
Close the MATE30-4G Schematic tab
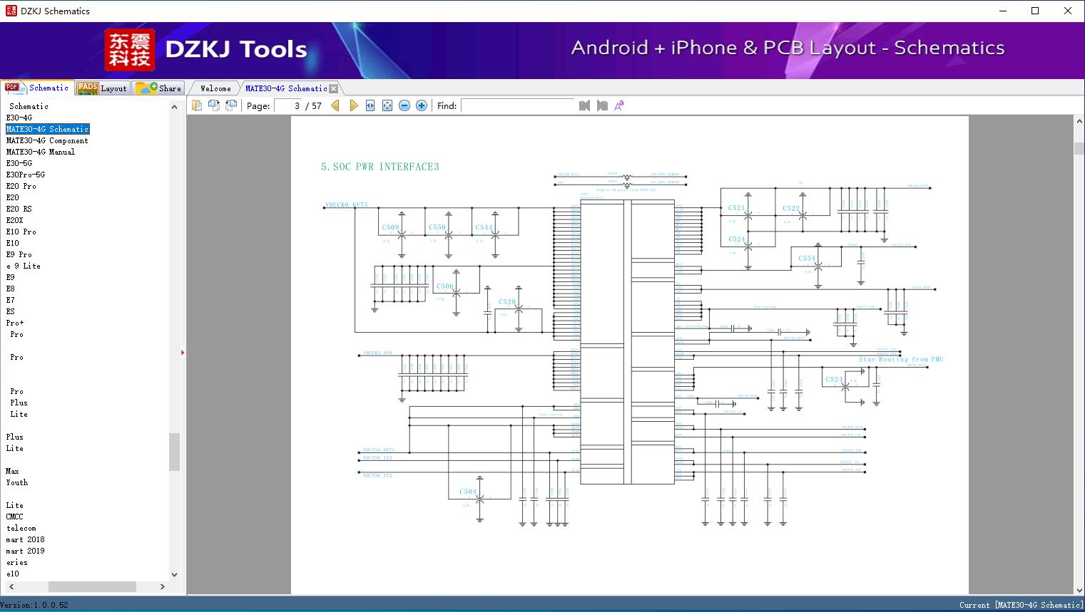pos(333,88)
